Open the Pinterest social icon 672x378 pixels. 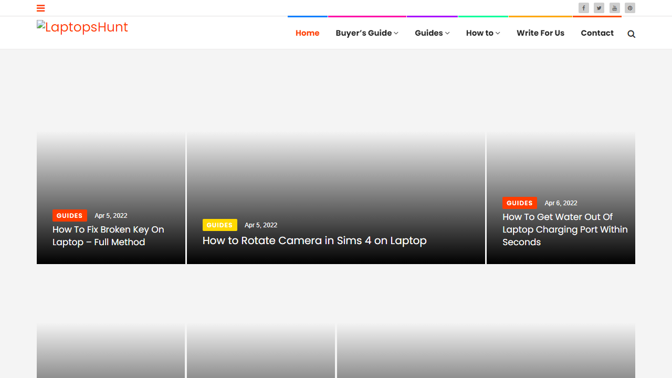pyautogui.click(x=630, y=8)
